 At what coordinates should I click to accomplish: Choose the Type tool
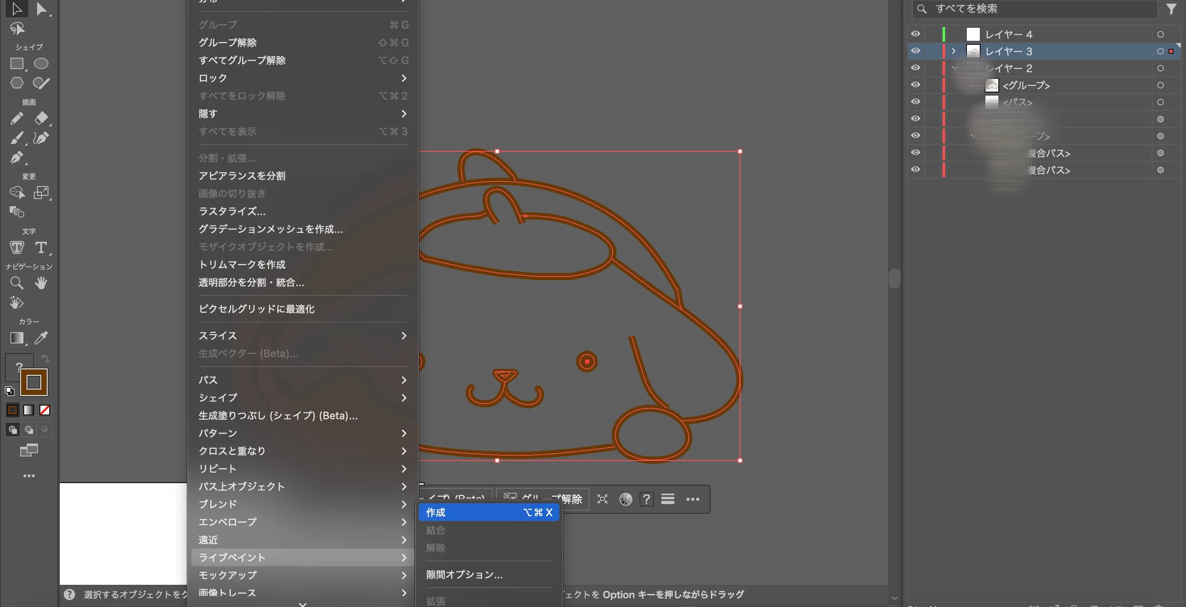41,248
